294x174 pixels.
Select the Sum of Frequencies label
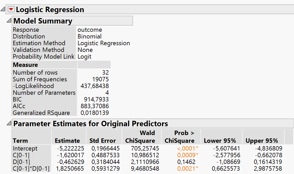point(40,79)
